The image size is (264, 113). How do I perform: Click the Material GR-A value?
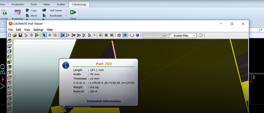click(x=94, y=91)
